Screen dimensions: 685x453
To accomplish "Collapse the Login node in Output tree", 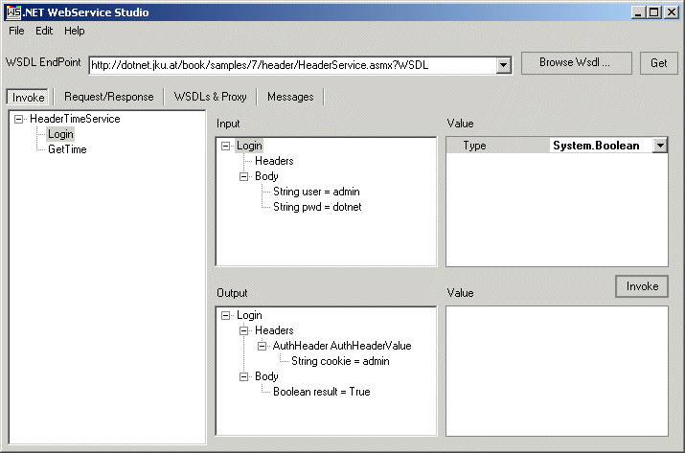I will tap(225, 315).
